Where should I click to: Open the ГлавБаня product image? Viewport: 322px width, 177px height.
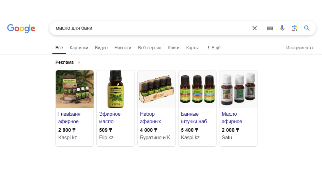click(x=75, y=89)
